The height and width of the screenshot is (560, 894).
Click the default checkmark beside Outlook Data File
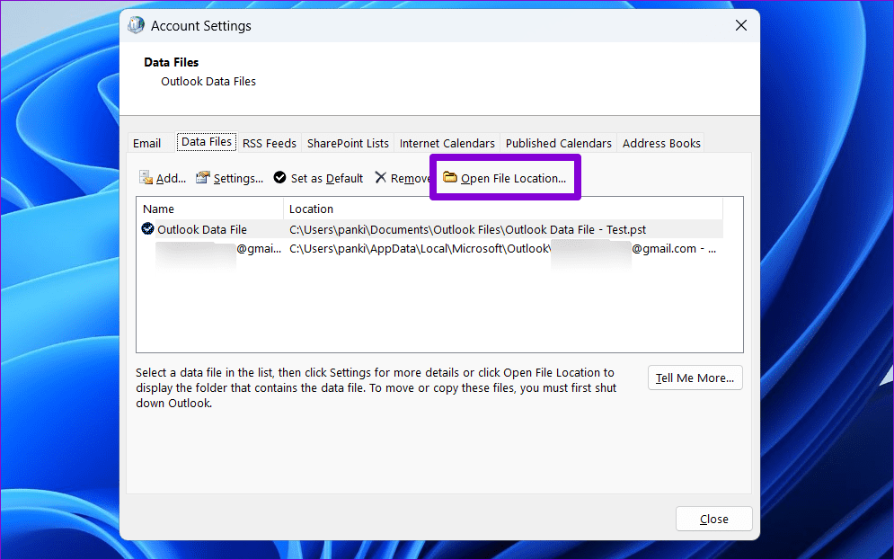[x=147, y=228]
